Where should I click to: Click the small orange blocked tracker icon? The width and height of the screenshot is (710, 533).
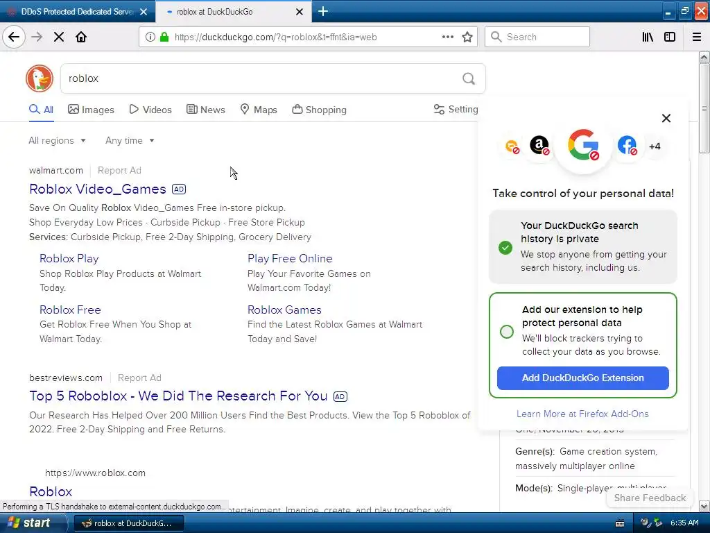click(512, 146)
